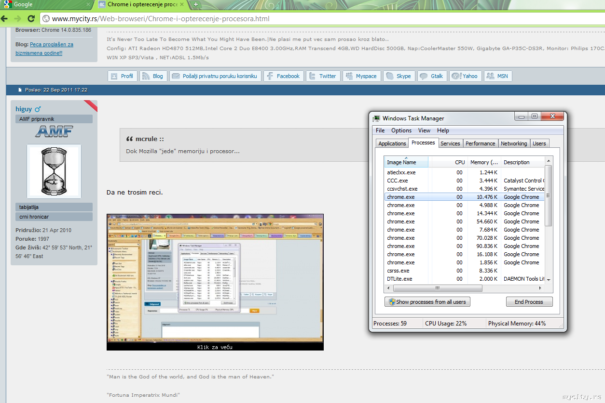Click the post icon beside 'Poslao' date
This screenshot has width=605, height=403.
[x=20, y=90]
